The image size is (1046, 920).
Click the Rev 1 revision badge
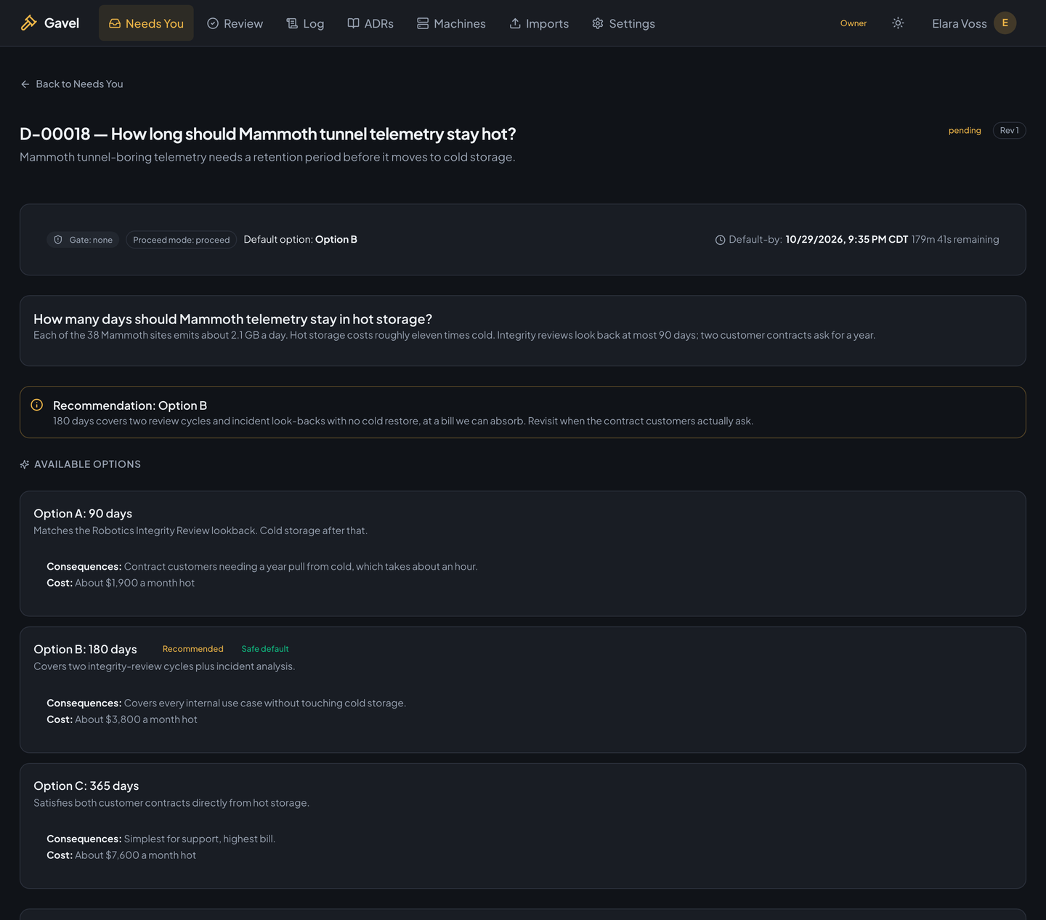[1009, 131]
